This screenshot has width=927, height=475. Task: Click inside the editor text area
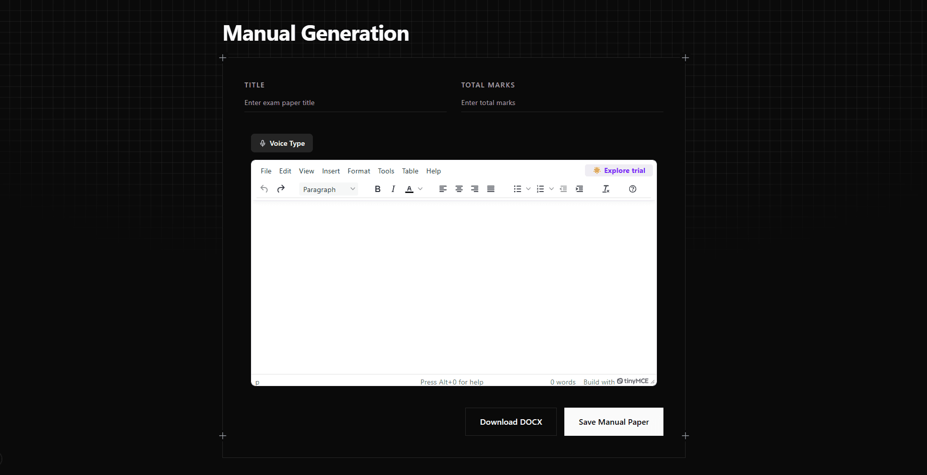(454, 287)
